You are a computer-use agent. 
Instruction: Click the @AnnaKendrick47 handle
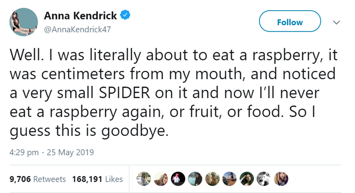(77, 29)
